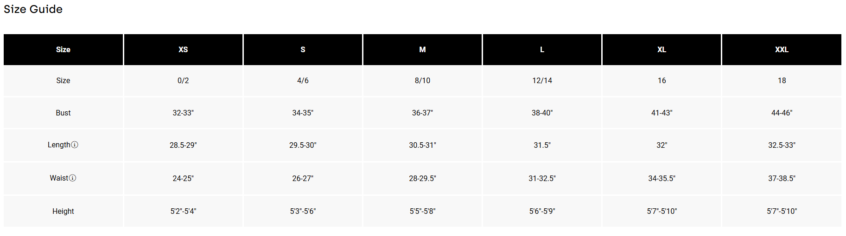Viewport: 846px width, 236px height.
Task: Click the 24-25" waist measurement
Action: [183, 178]
